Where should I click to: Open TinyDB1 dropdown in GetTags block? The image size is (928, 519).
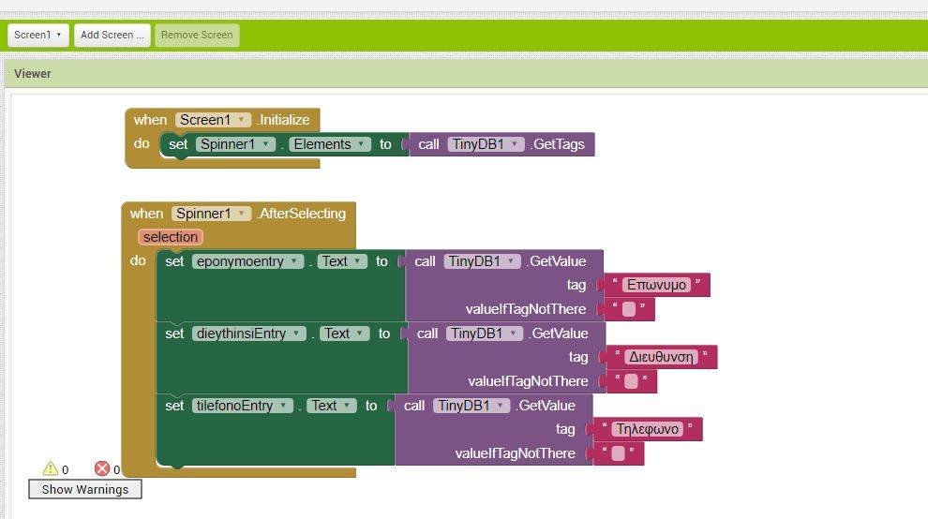486,144
